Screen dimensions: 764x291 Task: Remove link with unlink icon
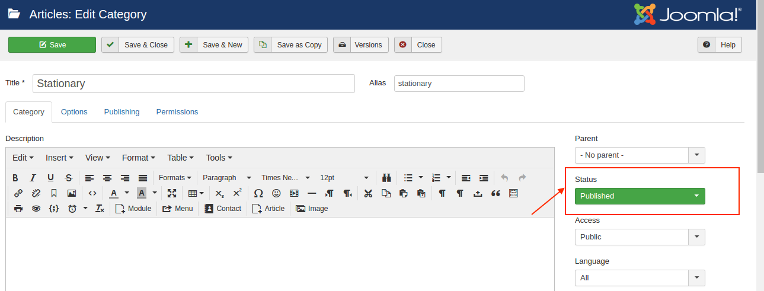tap(36, 193)
